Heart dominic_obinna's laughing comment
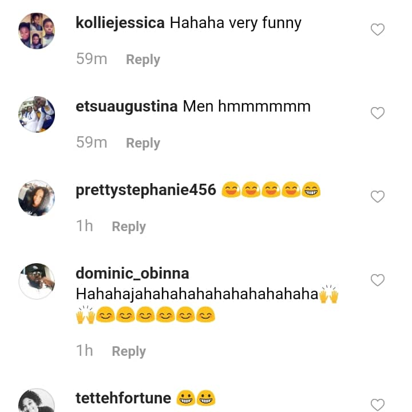This screenshot has width=412, height=412. (378, 280)
